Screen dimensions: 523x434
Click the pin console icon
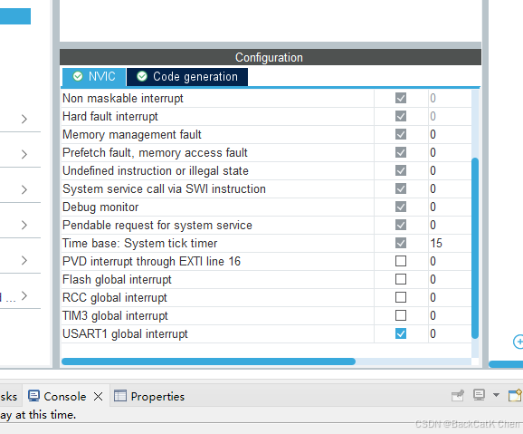pyautogui.click(x=458, y=396)
